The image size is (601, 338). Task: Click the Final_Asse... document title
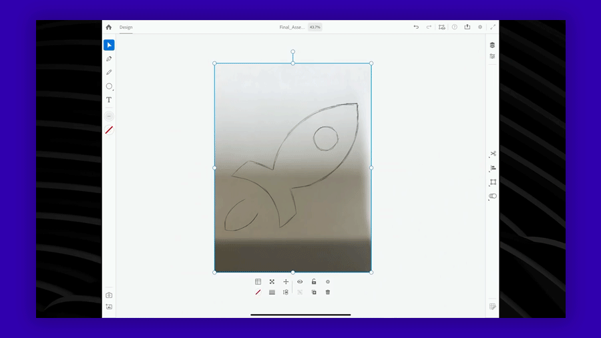tap(292, 27)
